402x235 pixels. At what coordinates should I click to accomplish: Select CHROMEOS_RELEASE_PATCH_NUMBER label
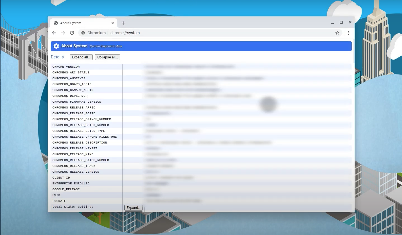[x=81, y=160]
